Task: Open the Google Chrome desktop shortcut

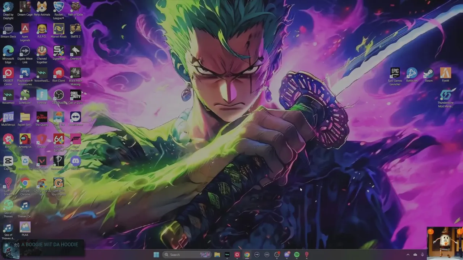Action: (x=25, y=183)
